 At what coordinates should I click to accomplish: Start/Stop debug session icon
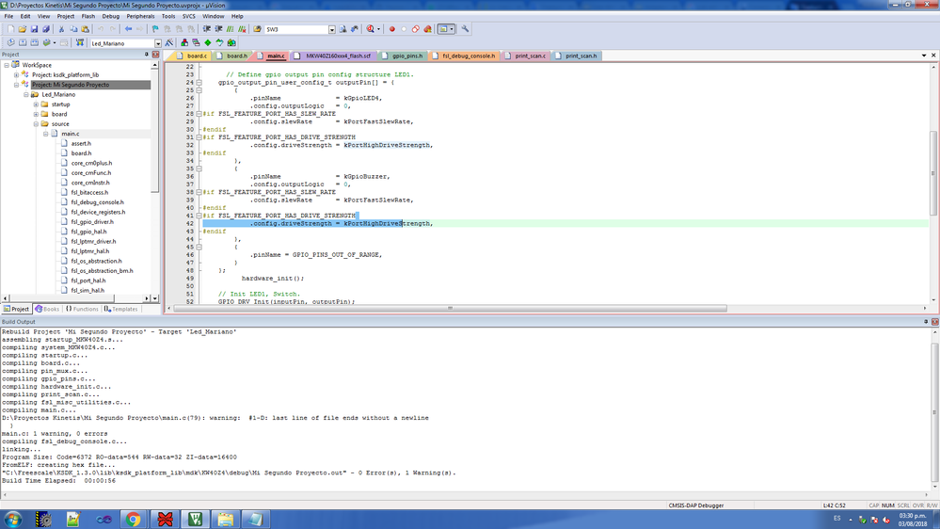pyautogui.click(x=370, y=29)
